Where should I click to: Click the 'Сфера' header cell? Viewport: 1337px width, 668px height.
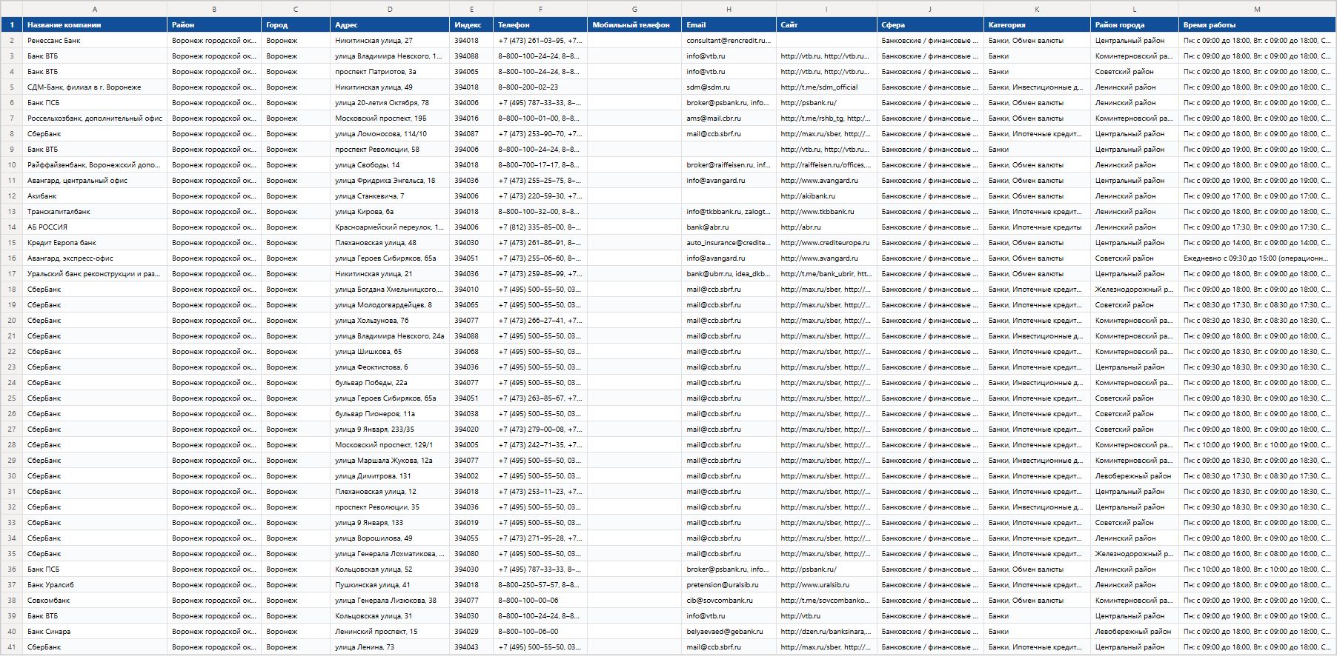930,24
